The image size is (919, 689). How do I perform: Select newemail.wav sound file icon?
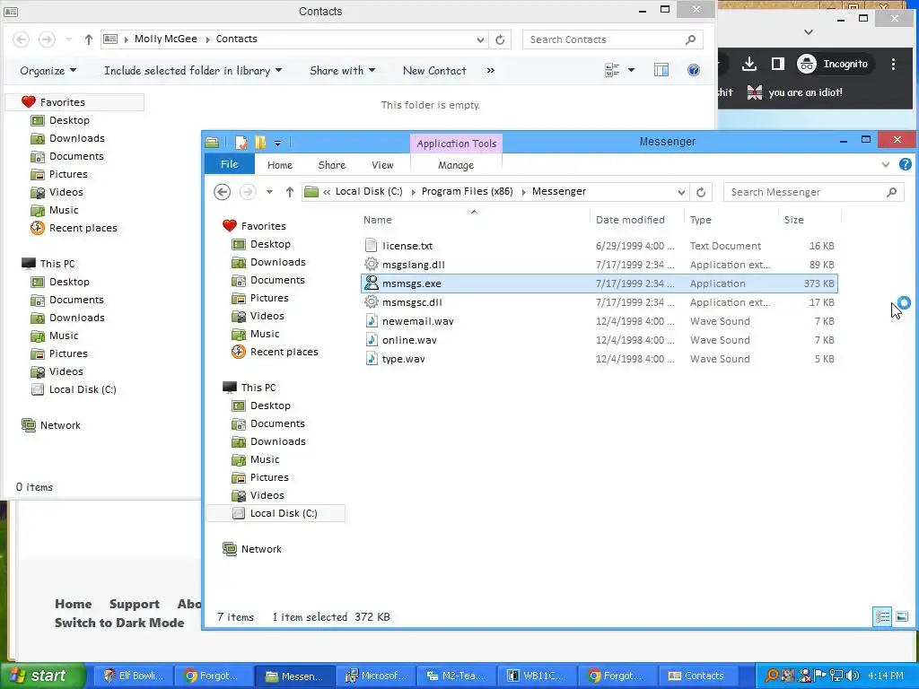click(371, 321)
